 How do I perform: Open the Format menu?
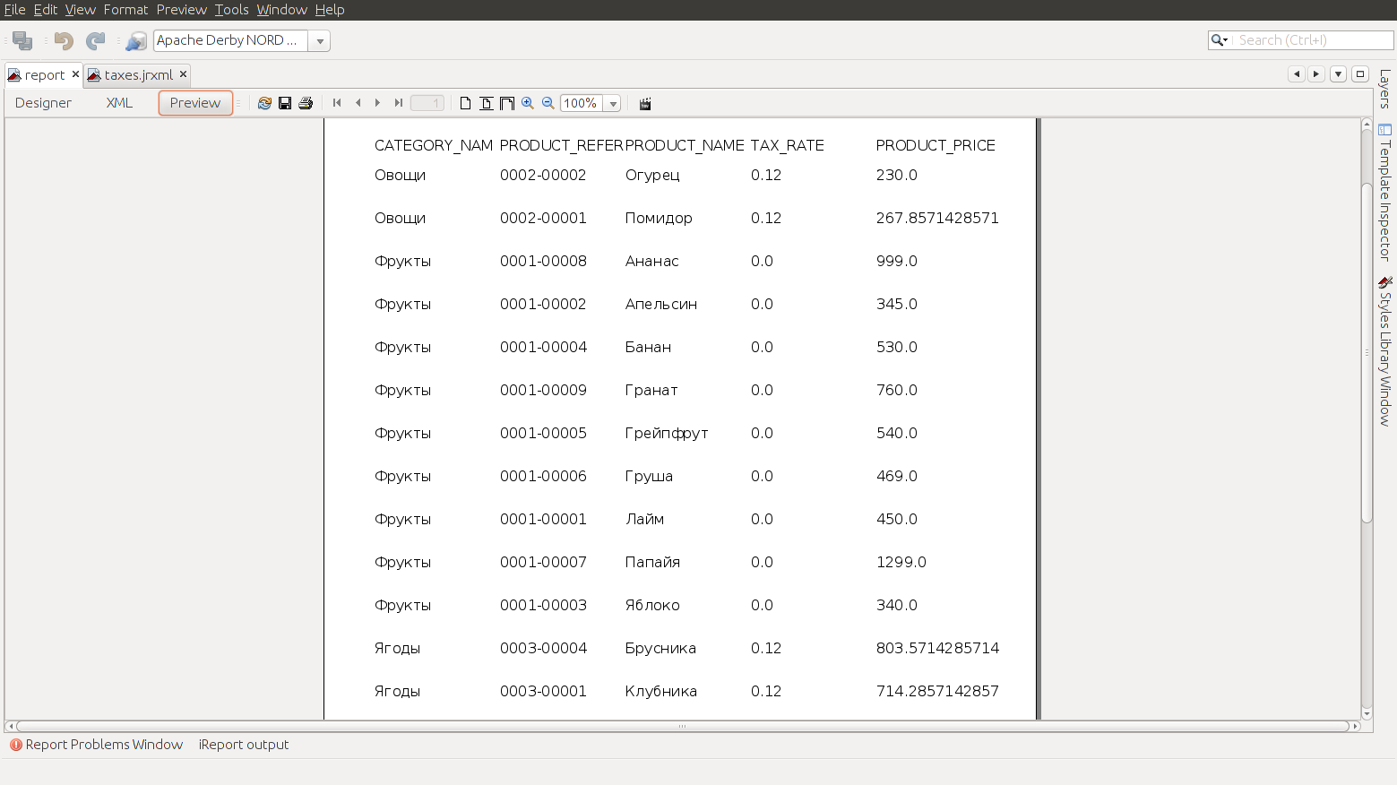[126, 10]
